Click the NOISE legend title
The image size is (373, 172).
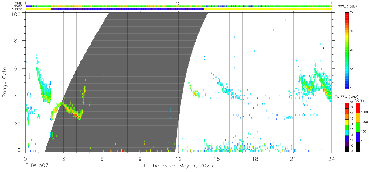pyautogui.click(x=360, y=100)
